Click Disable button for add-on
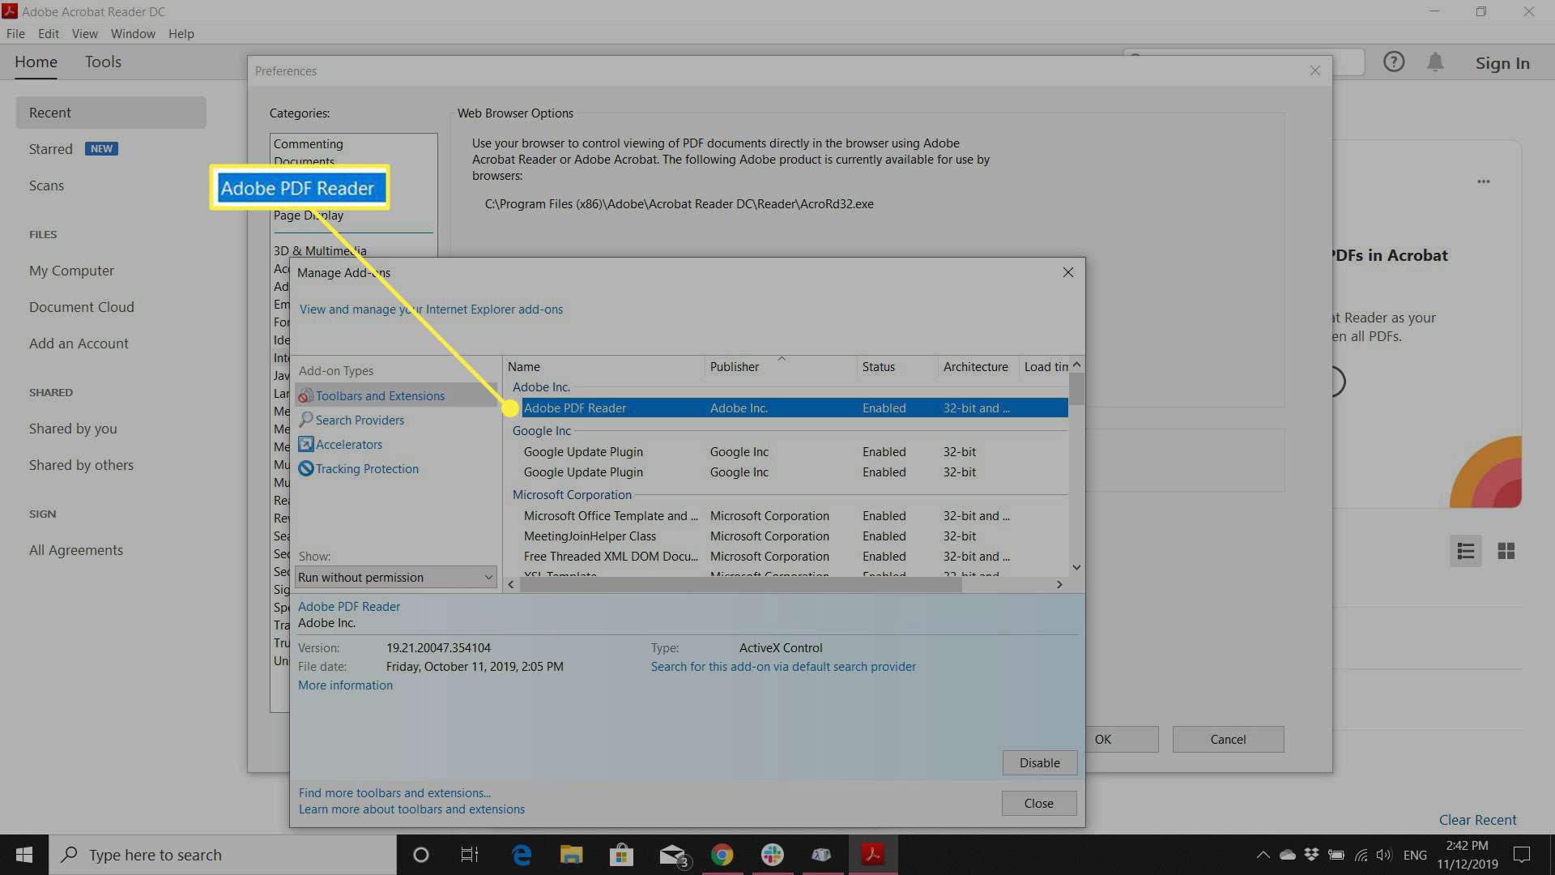Viewport: 1555px width, 875px height. tap(1039, 762)
